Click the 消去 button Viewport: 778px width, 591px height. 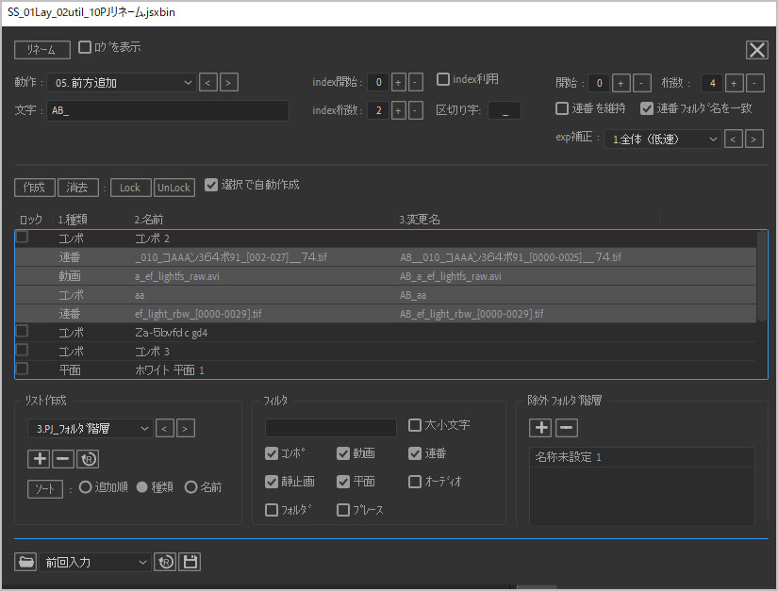click(78, 188)
